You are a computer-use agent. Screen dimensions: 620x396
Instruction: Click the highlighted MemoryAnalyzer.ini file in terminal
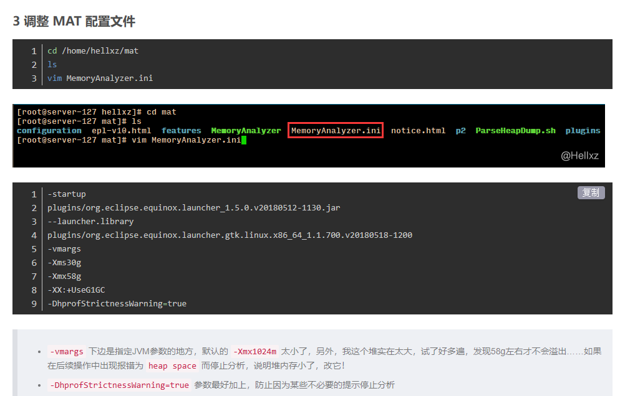(335, 130)
